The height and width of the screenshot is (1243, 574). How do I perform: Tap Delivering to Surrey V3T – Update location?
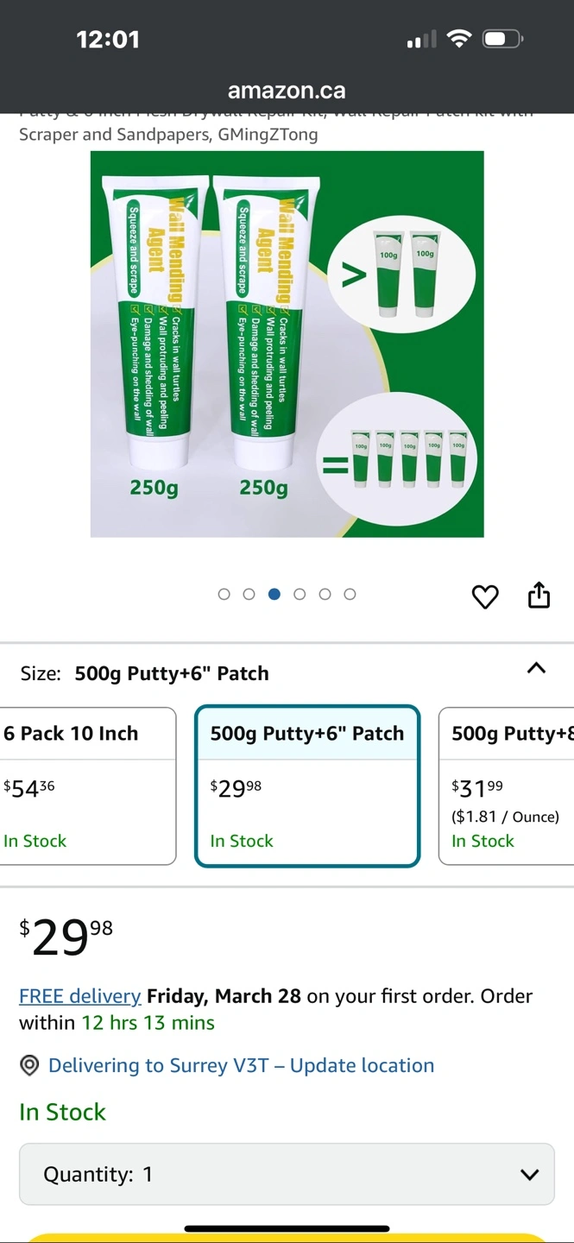click(241, 1065)
